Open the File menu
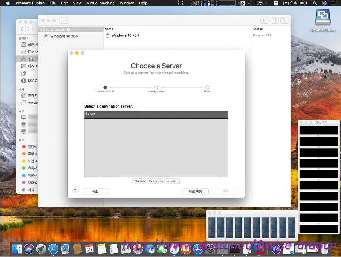 pyautogui.click(x=52, y=3)
